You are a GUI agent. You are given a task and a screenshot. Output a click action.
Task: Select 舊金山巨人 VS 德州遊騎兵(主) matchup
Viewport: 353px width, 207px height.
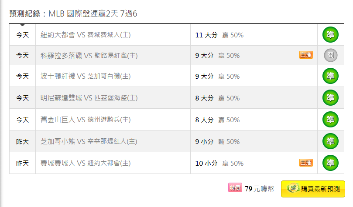86,120
